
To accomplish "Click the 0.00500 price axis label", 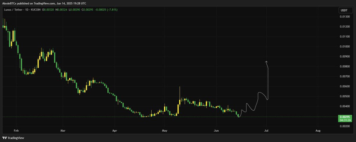I will (x=345, y=96).
